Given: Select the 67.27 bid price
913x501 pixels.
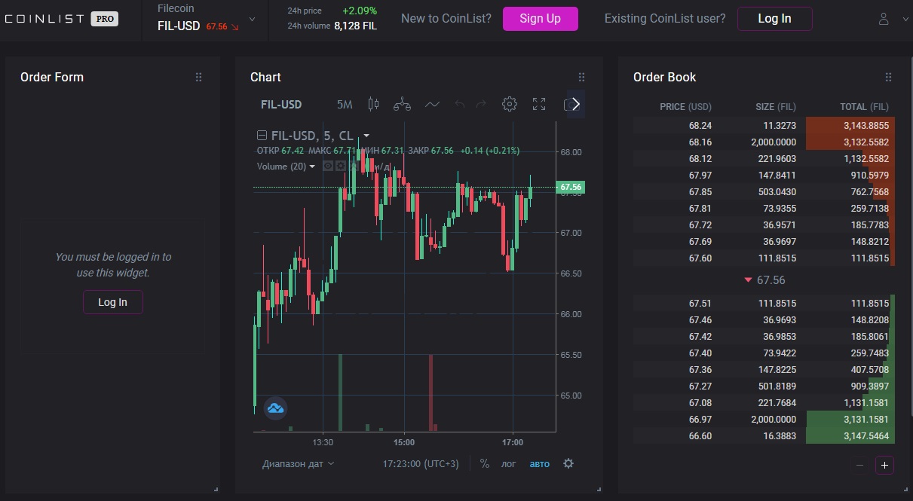Looking at the screenshot, I should (x=700, y=386).
